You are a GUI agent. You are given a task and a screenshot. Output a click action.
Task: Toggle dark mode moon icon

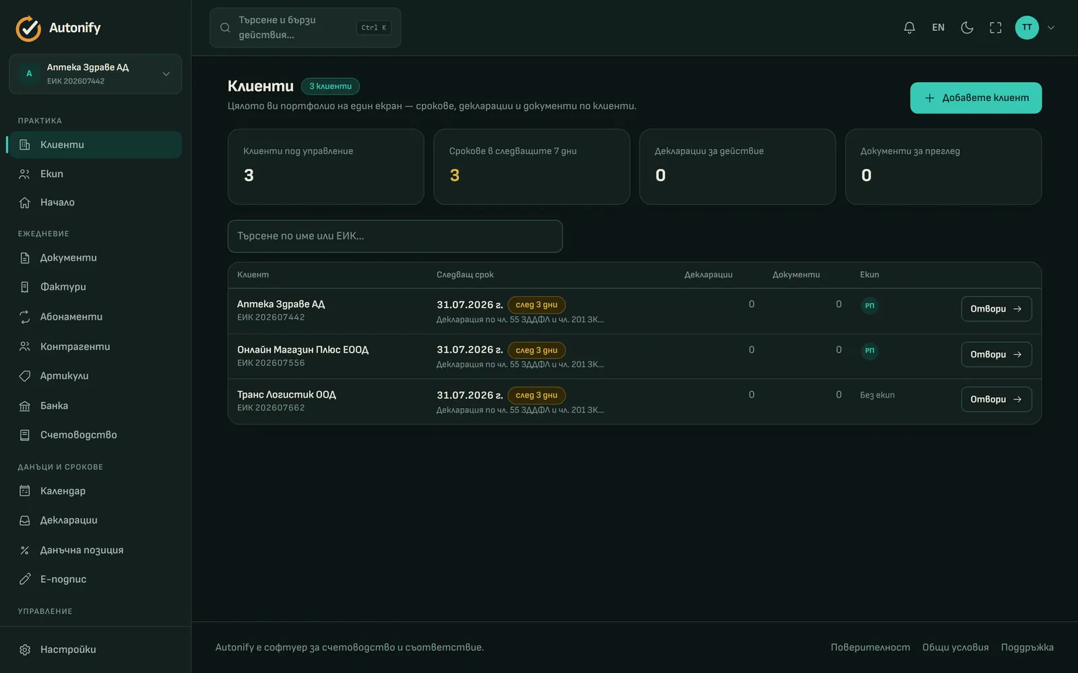(967, 28)
